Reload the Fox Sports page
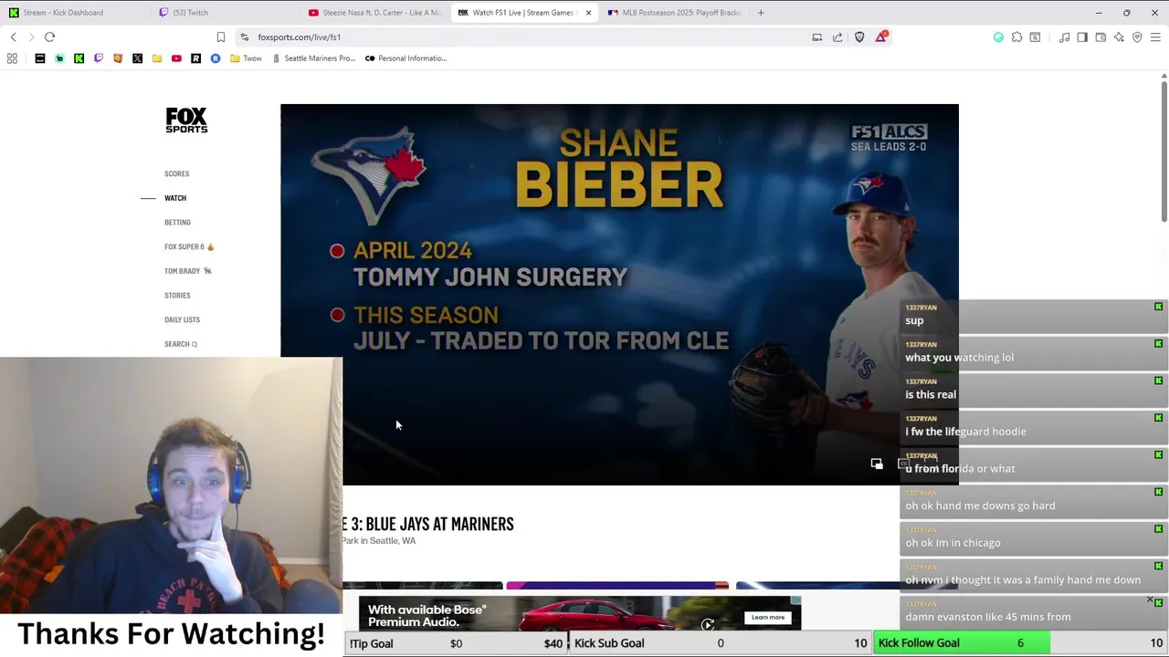 [49, 37]
